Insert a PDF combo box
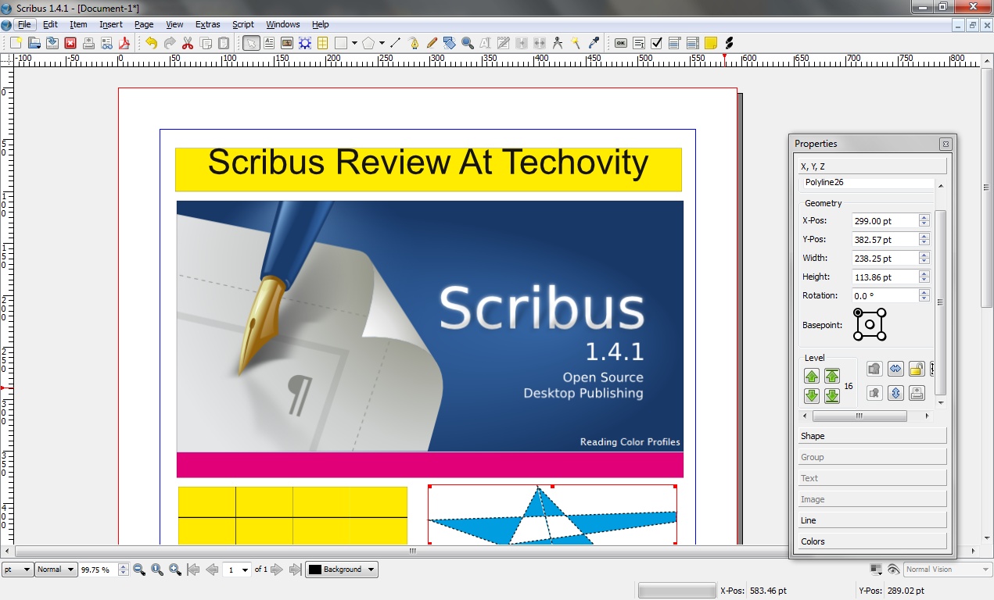The height and width of the screenshot is (600, 994). pos(675,43)
